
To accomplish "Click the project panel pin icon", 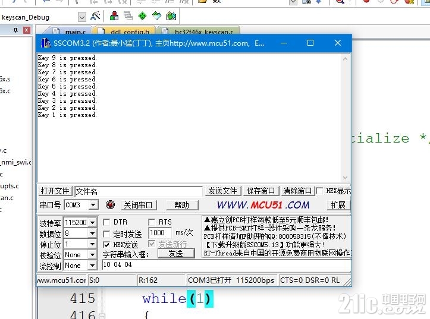I will click(x=15, y=30).
